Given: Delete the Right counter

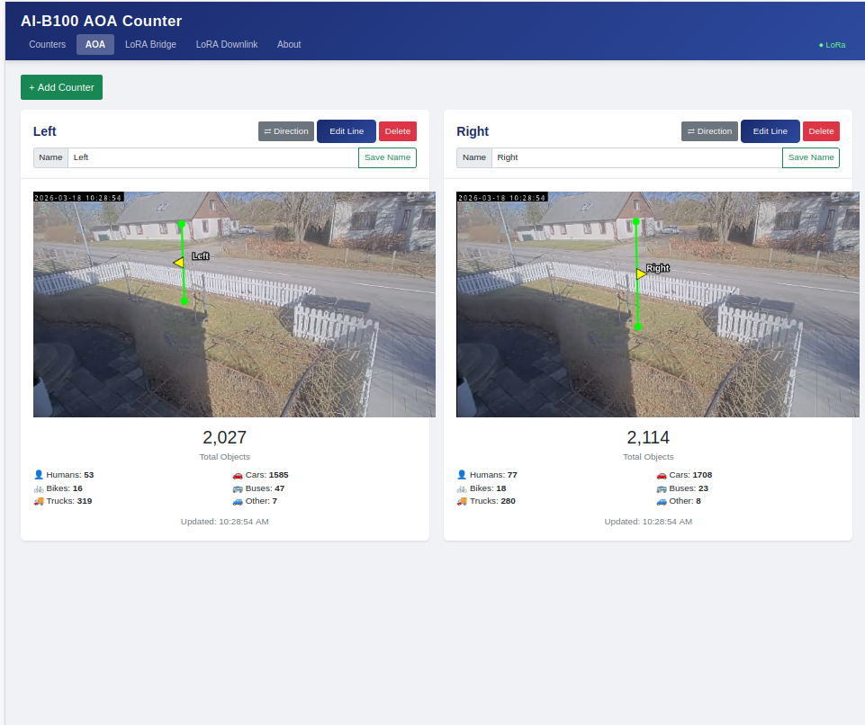Looking at the screenshot, I should coord(821,131).
